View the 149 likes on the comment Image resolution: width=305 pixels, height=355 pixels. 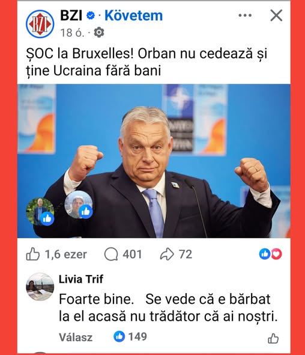coord(130,336)
